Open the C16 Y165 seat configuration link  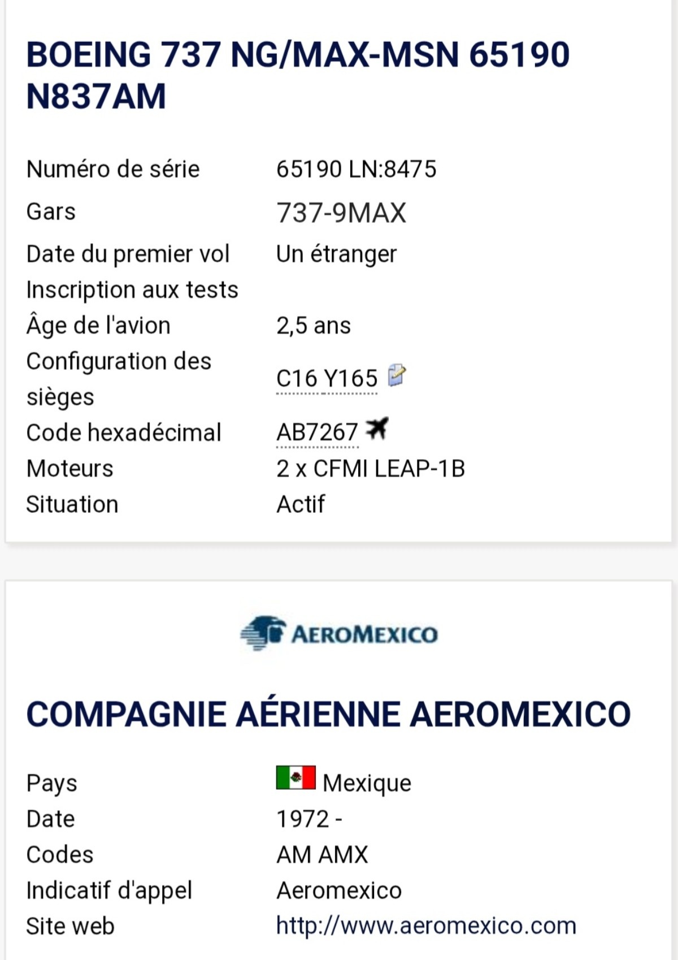tap(327, 378)
